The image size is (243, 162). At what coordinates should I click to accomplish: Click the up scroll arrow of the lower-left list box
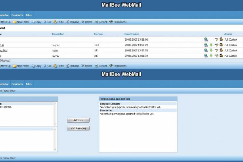tap(55, 129)
